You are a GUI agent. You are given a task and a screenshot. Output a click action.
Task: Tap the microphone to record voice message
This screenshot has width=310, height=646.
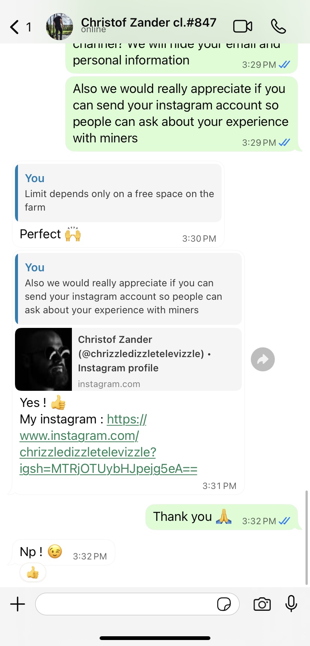point(291,604)
